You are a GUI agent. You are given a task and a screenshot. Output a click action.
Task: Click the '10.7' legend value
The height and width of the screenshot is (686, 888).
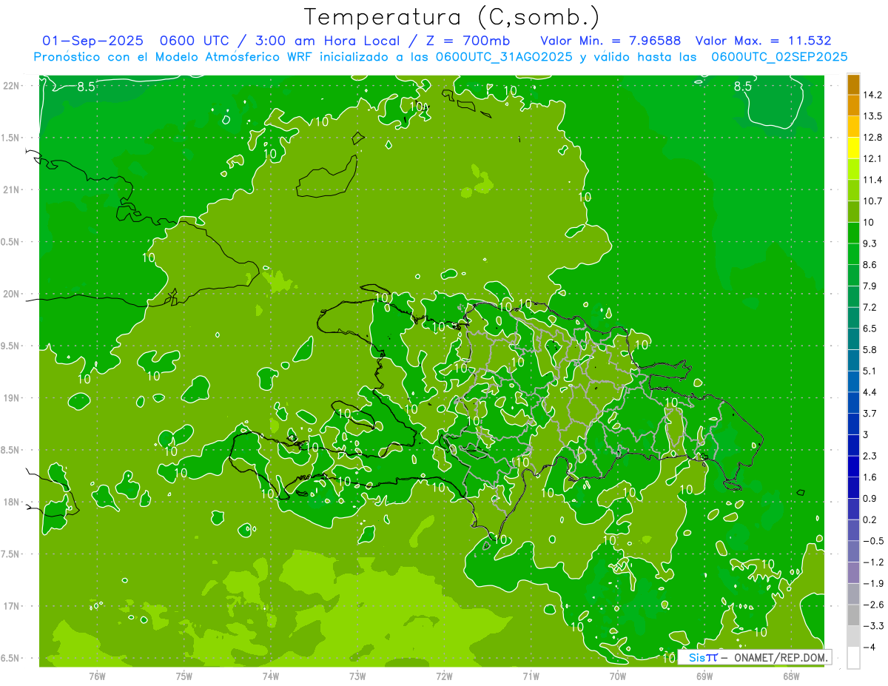(x=872, y=201)
